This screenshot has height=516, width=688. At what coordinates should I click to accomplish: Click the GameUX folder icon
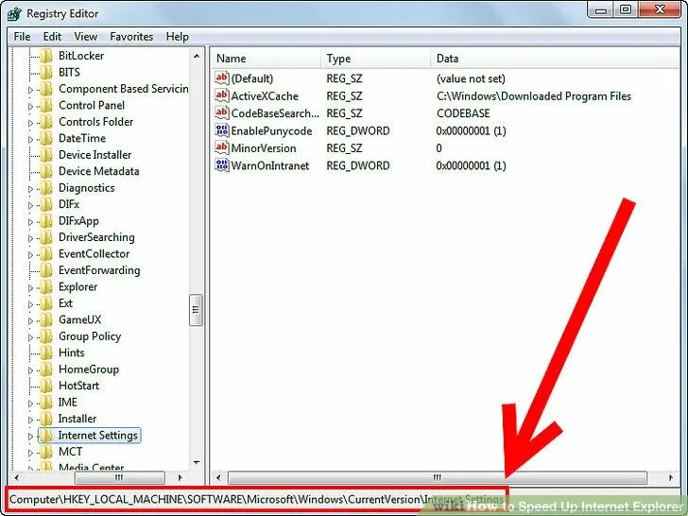(46, 319)
